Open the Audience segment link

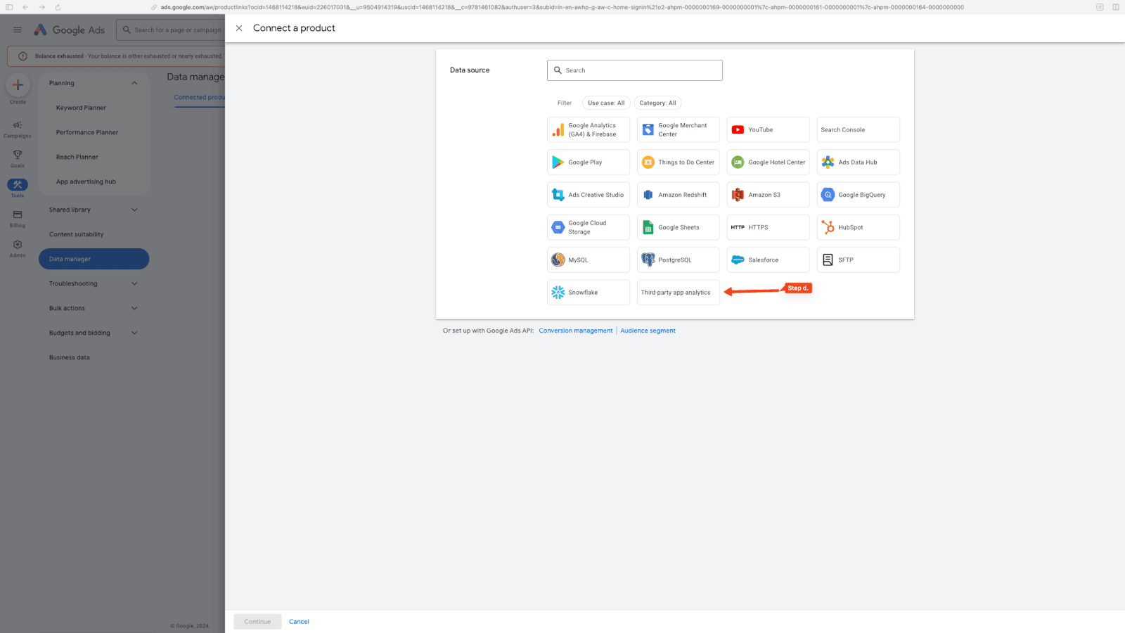pyautogui.click(x=648, y=331)
